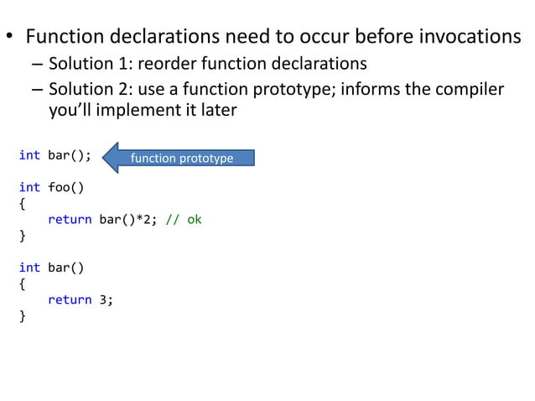
Task: Click the "return 3;" statement
Action: click(x=80, y=299)
